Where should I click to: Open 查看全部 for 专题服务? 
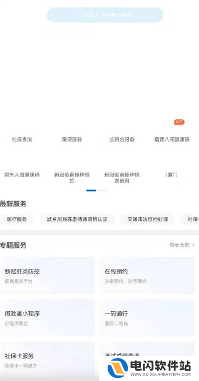coord(182,245)
